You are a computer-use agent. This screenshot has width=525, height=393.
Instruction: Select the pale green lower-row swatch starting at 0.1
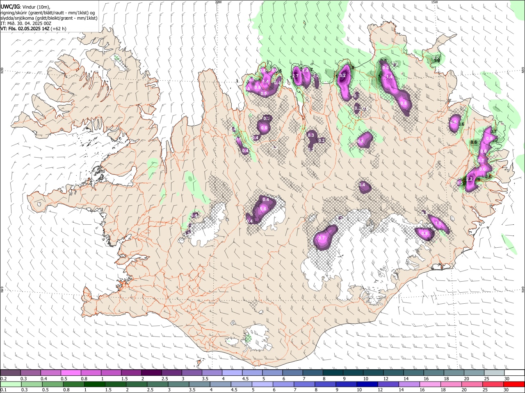pyautogui.click(x=11, y=384)
